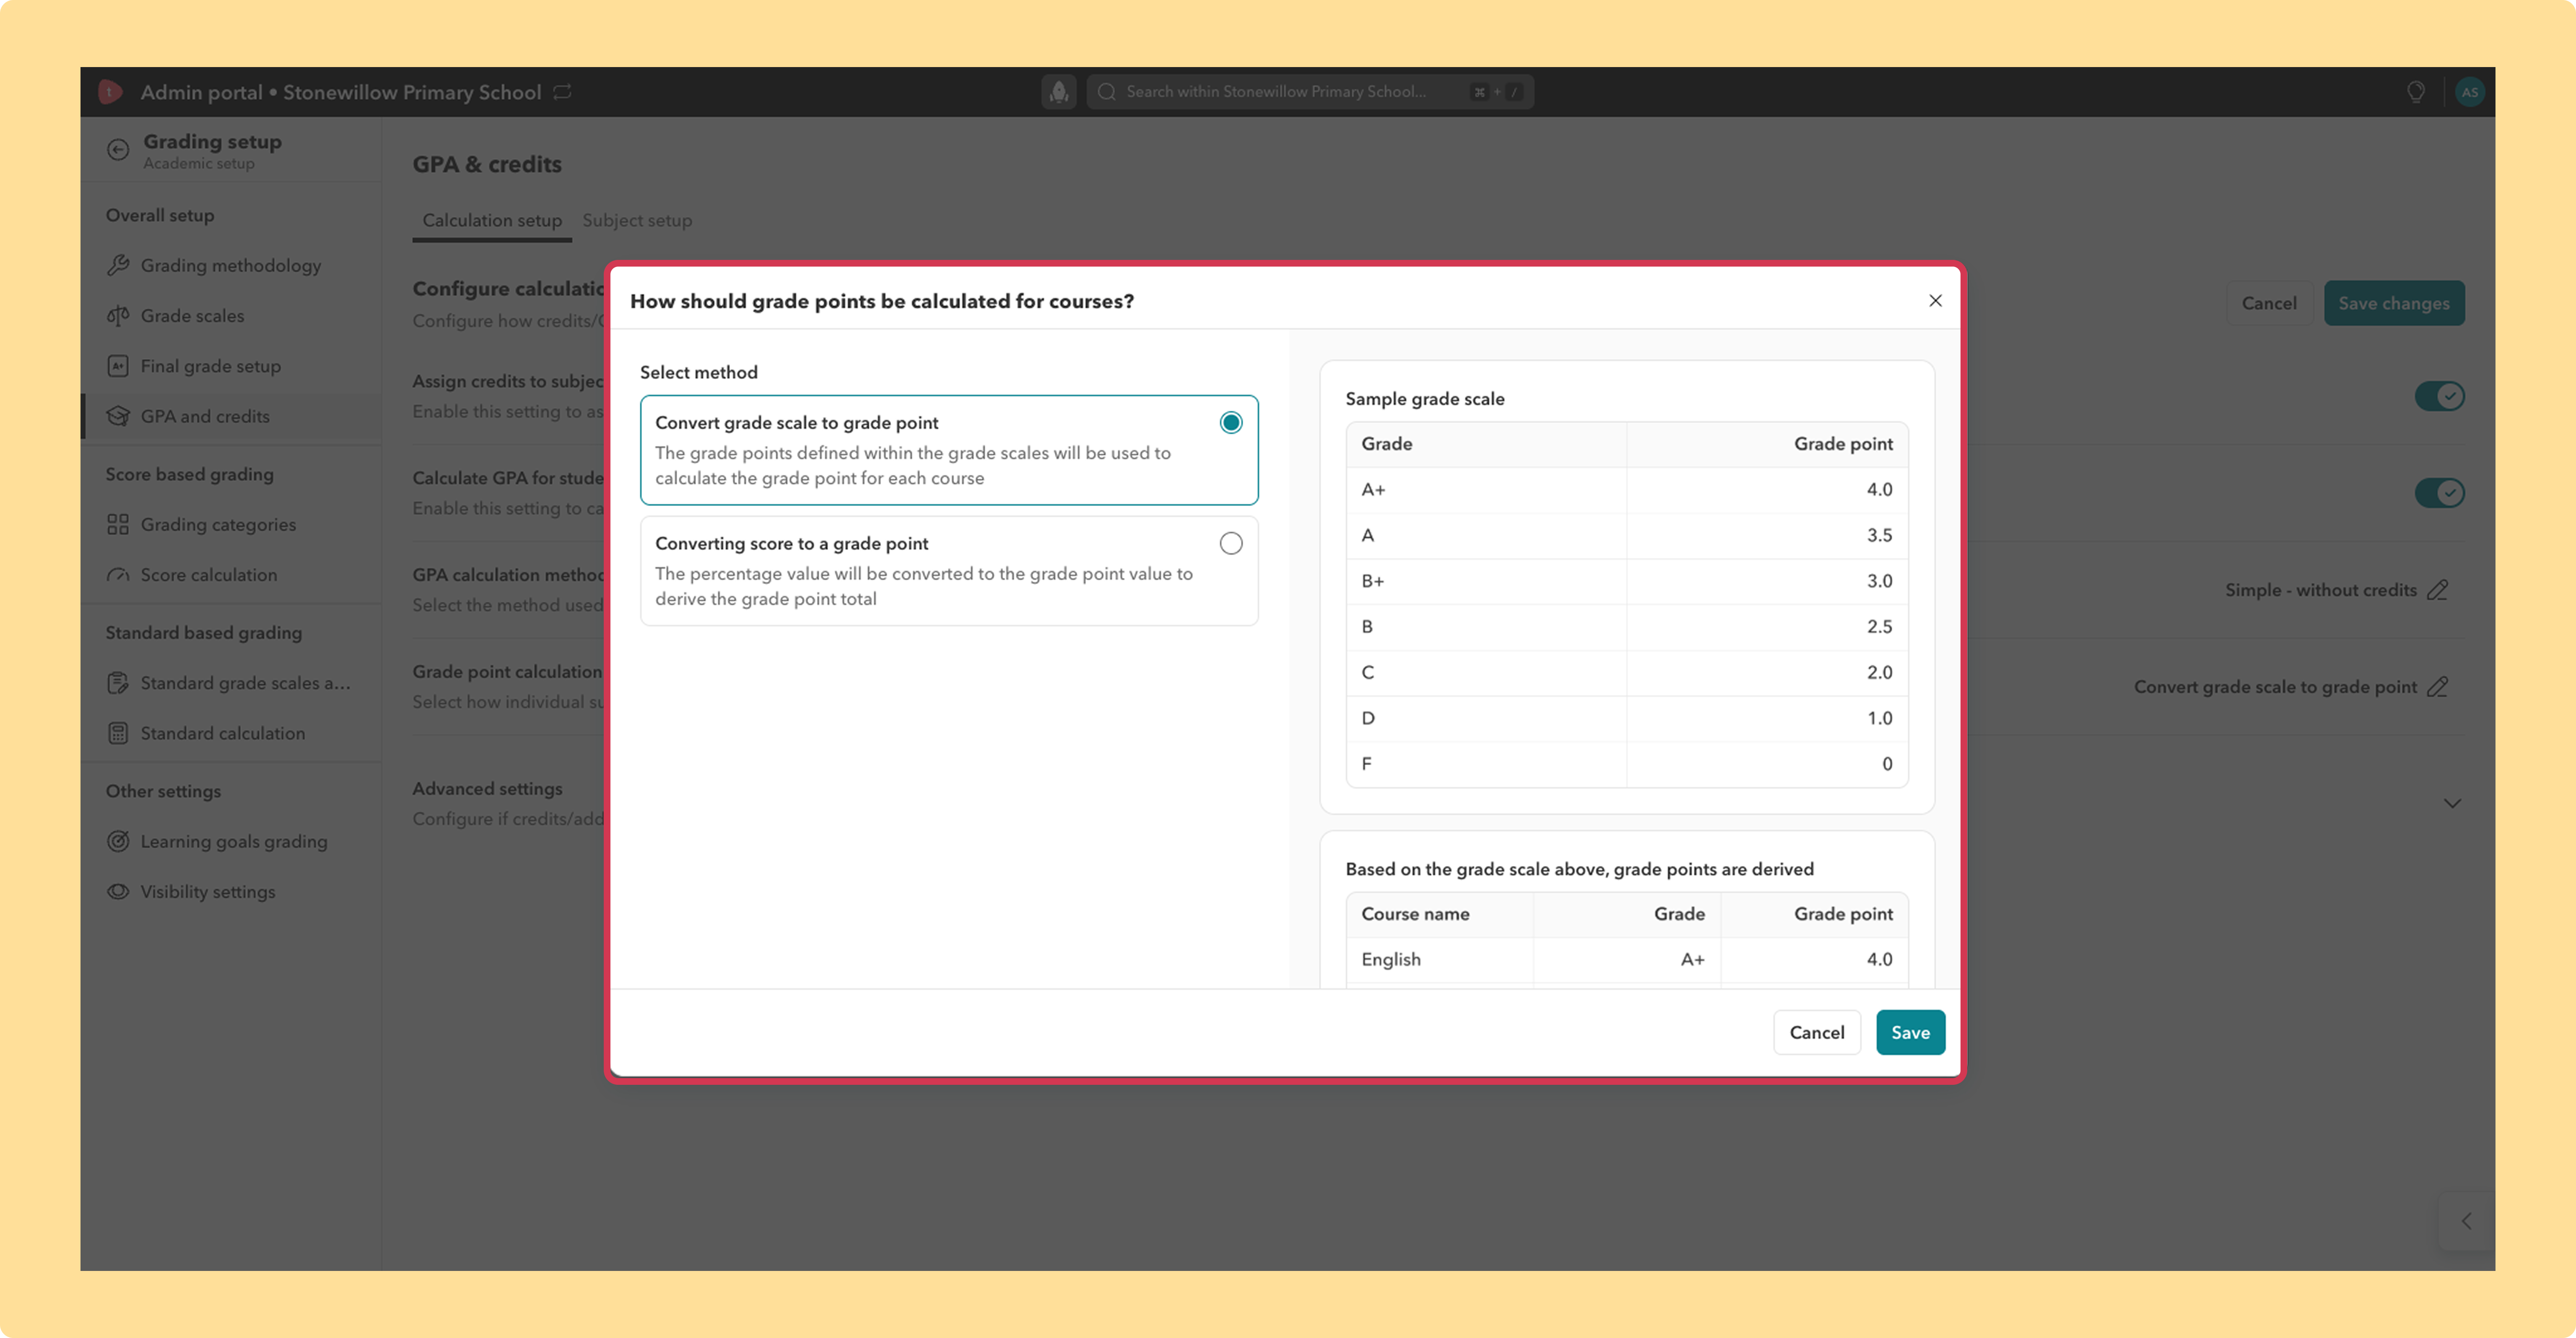
Task: Select Convert grade scale to grade point radio
Action: (x=1231, y=423)
